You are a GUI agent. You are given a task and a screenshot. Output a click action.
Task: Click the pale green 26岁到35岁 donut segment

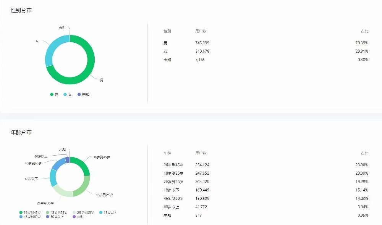61,191
